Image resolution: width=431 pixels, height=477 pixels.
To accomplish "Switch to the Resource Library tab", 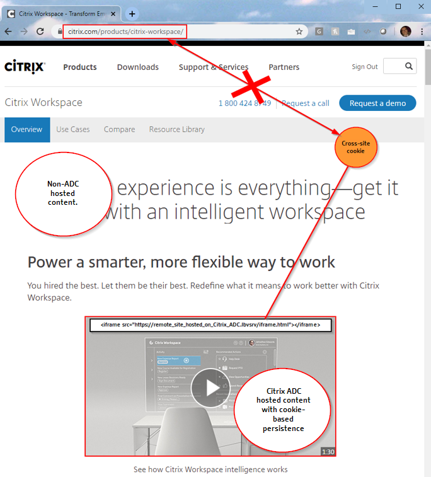I will 176,130.
